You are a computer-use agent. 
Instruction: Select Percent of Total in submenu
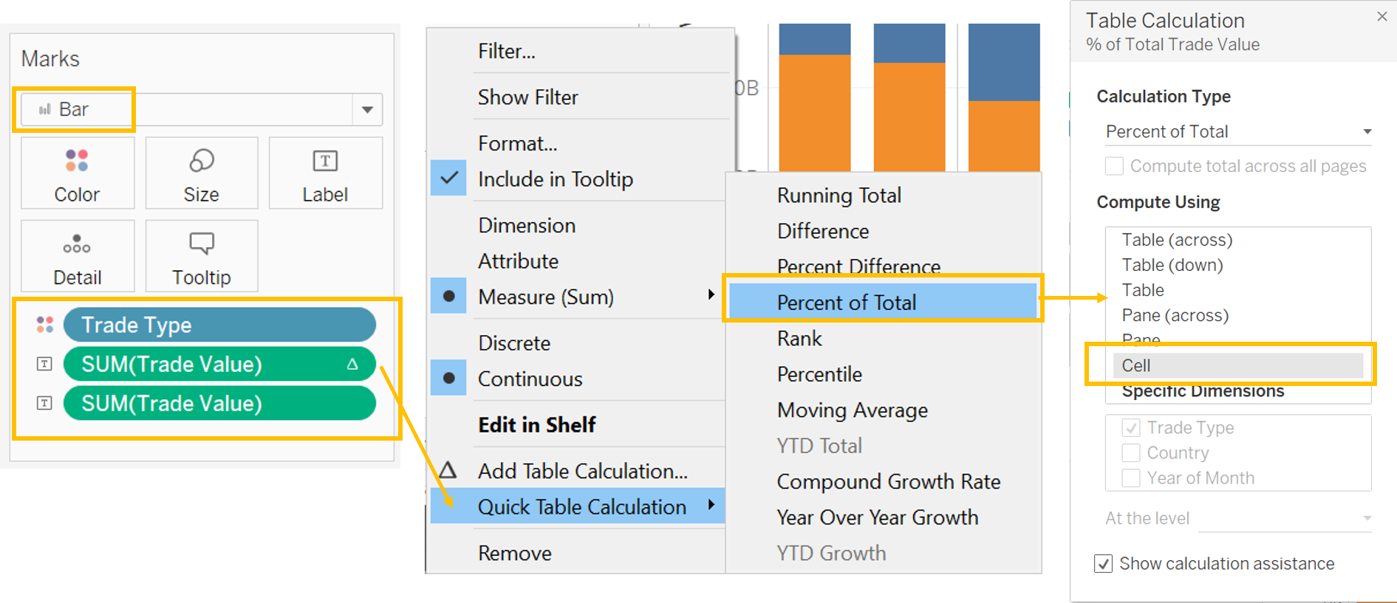click(x=846, y=303)
